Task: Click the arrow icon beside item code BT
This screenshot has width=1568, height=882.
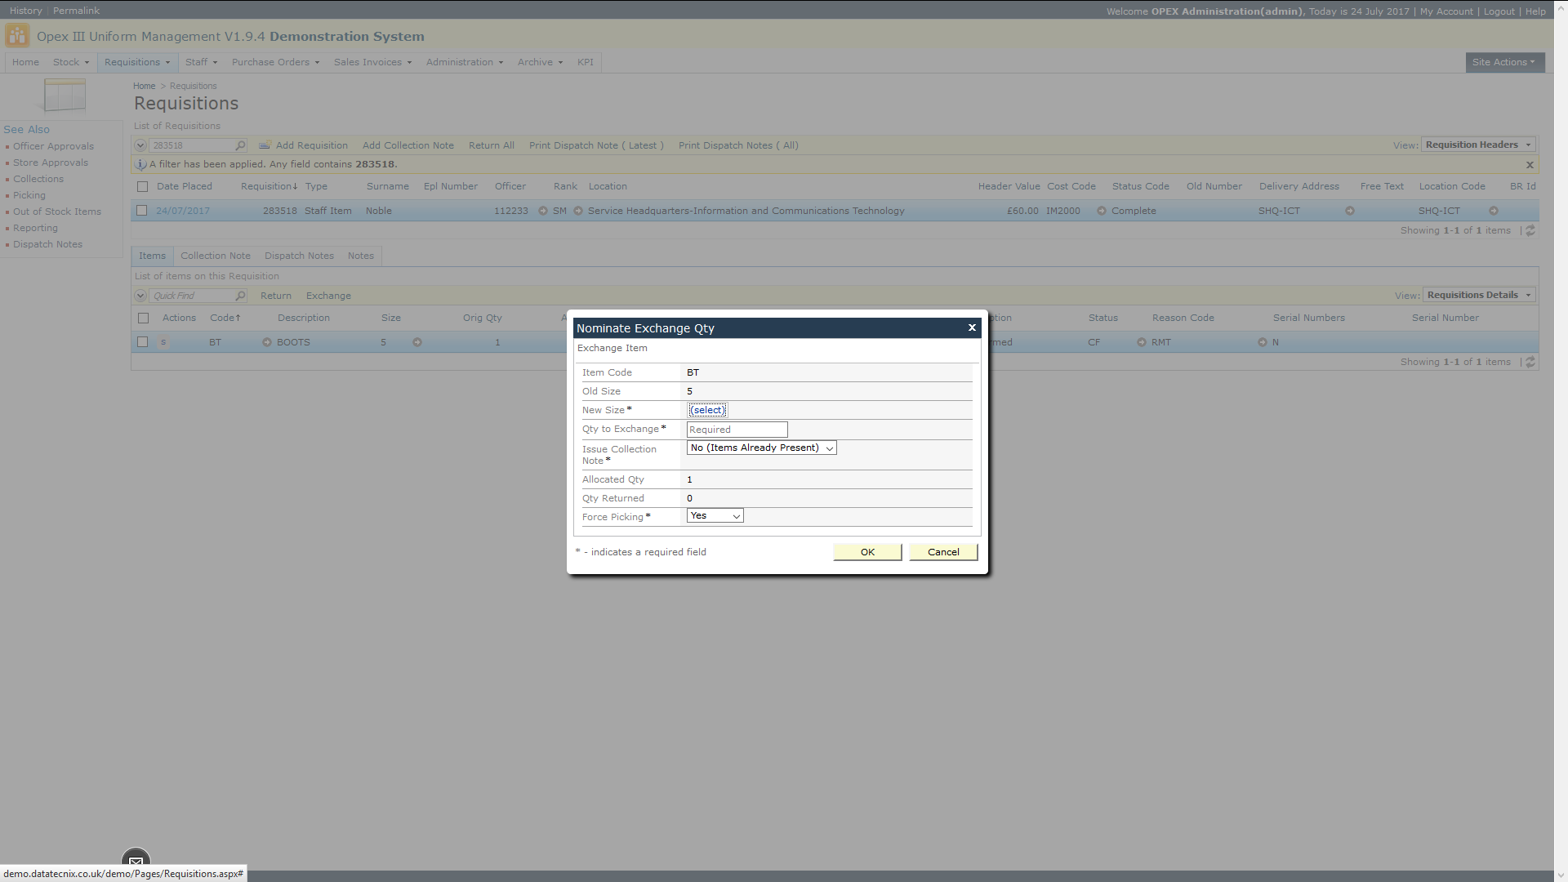Action: tap(267, 342)
